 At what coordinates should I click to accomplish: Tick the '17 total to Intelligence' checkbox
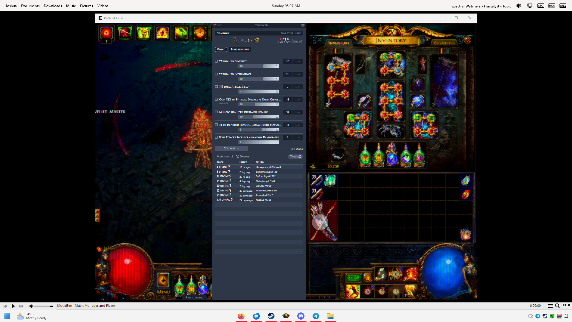click(x=216, y=74)
